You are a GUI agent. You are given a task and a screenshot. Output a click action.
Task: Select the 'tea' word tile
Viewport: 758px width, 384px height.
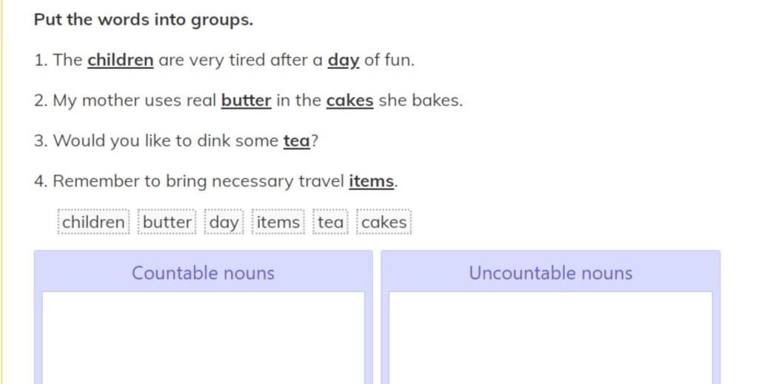[331, 222]
